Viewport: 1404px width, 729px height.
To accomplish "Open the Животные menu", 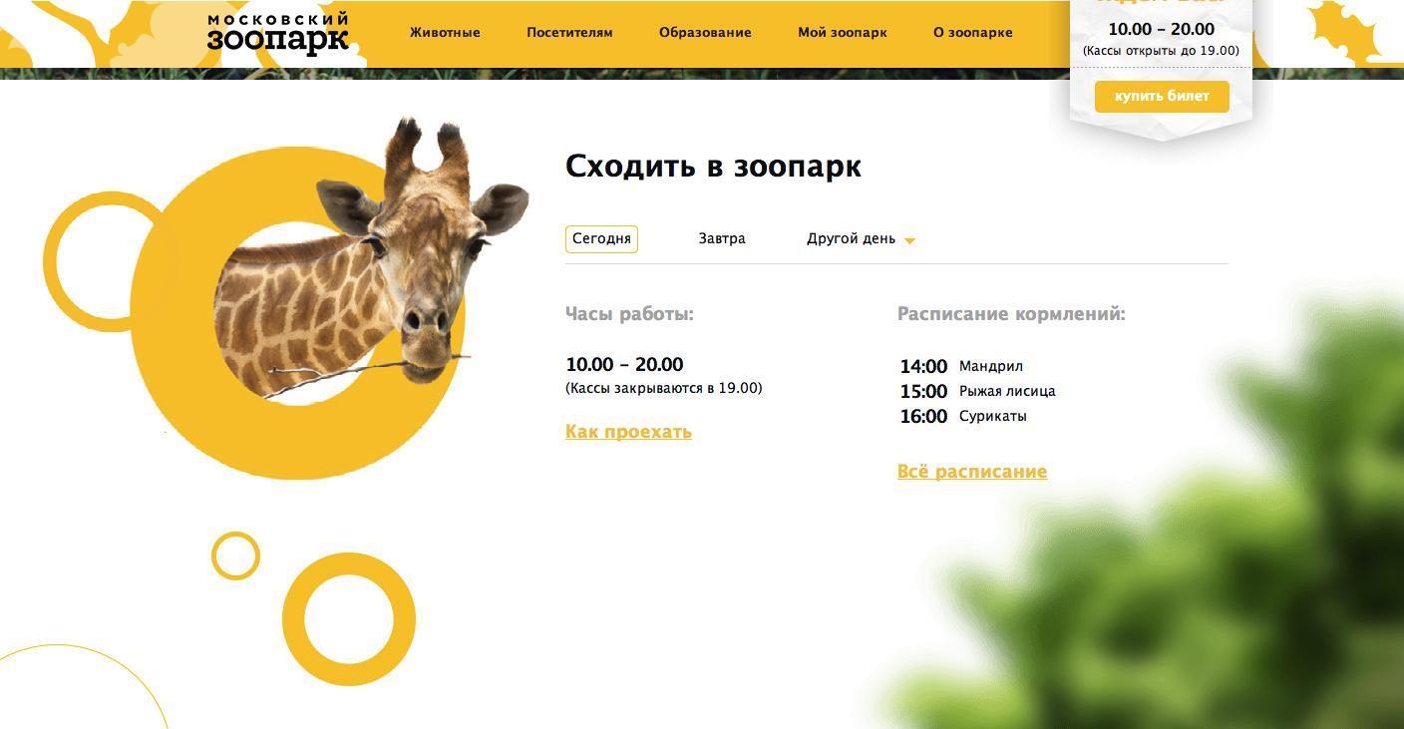I will [x=445, y=33].
